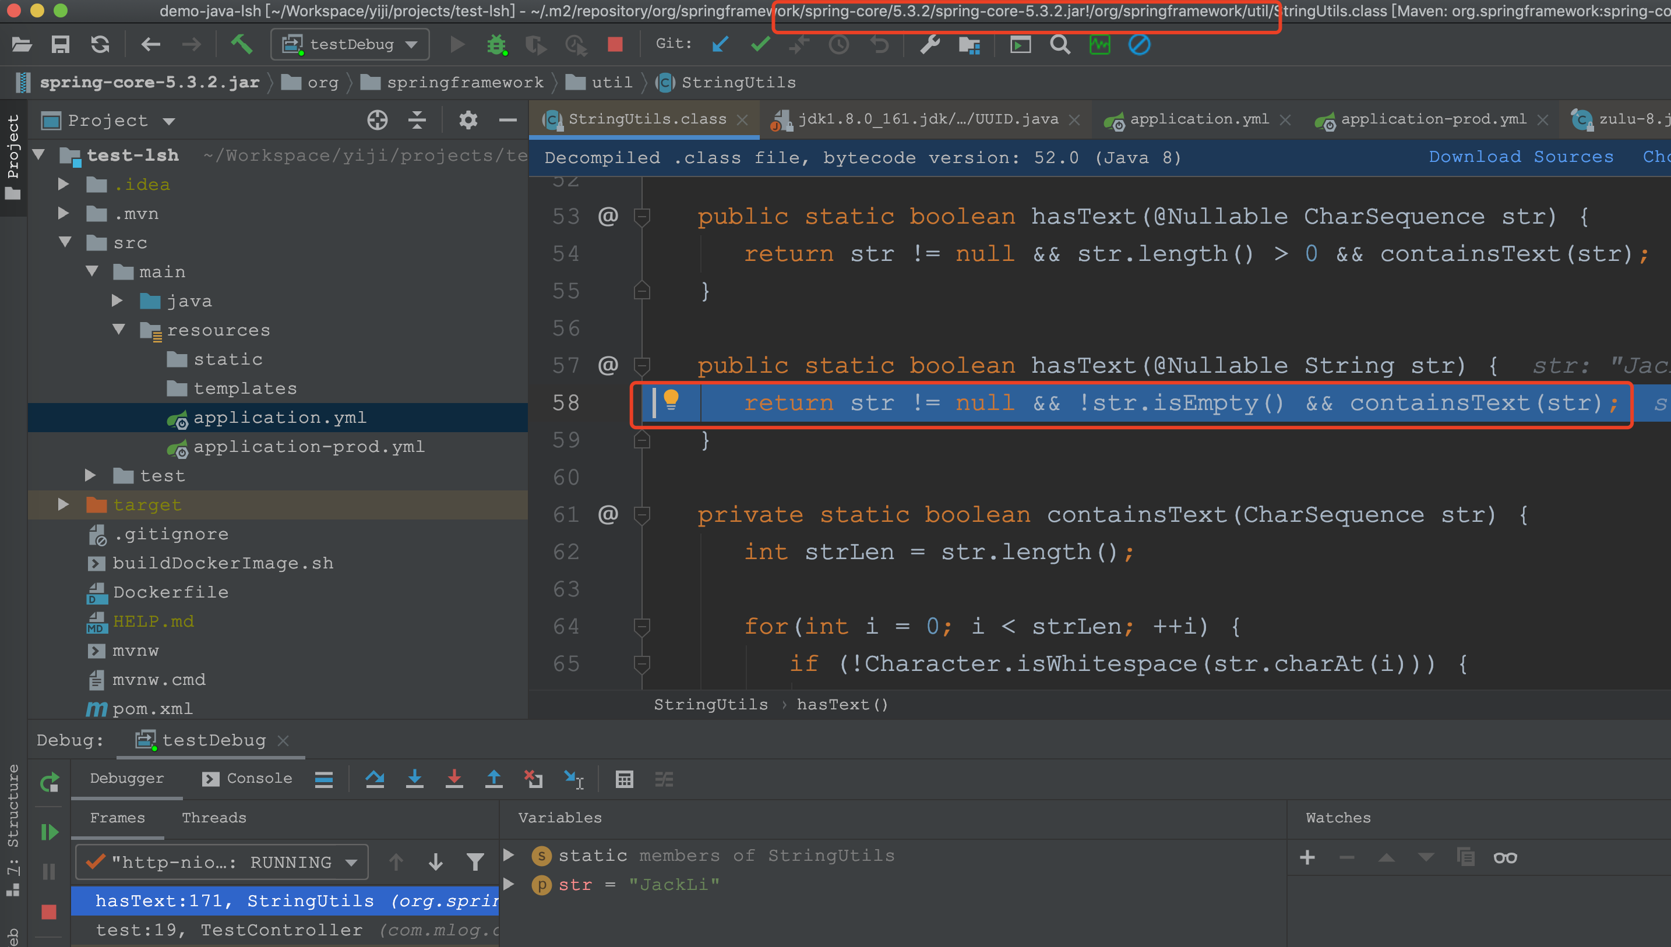
Task: Click the Open folder toolbar icon
Action: pos(22,44)
